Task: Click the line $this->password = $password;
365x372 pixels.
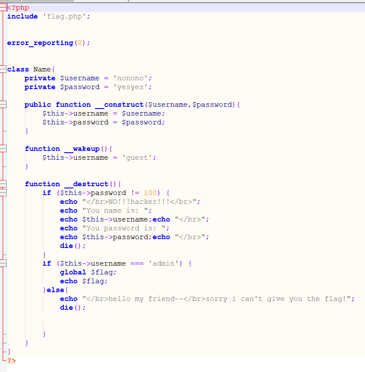Action: click(104, 122)
